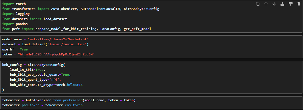Select the tokenizer cell's from_pretrained line

(x=69, y=100)
